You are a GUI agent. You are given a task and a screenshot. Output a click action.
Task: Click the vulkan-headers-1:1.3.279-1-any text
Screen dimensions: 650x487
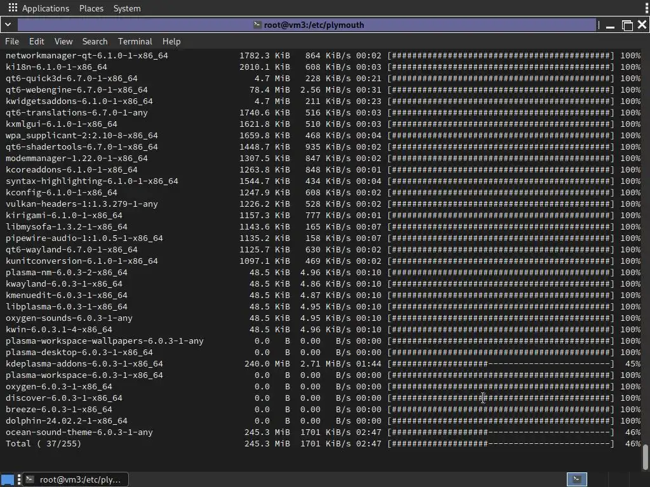pos(82,204)
